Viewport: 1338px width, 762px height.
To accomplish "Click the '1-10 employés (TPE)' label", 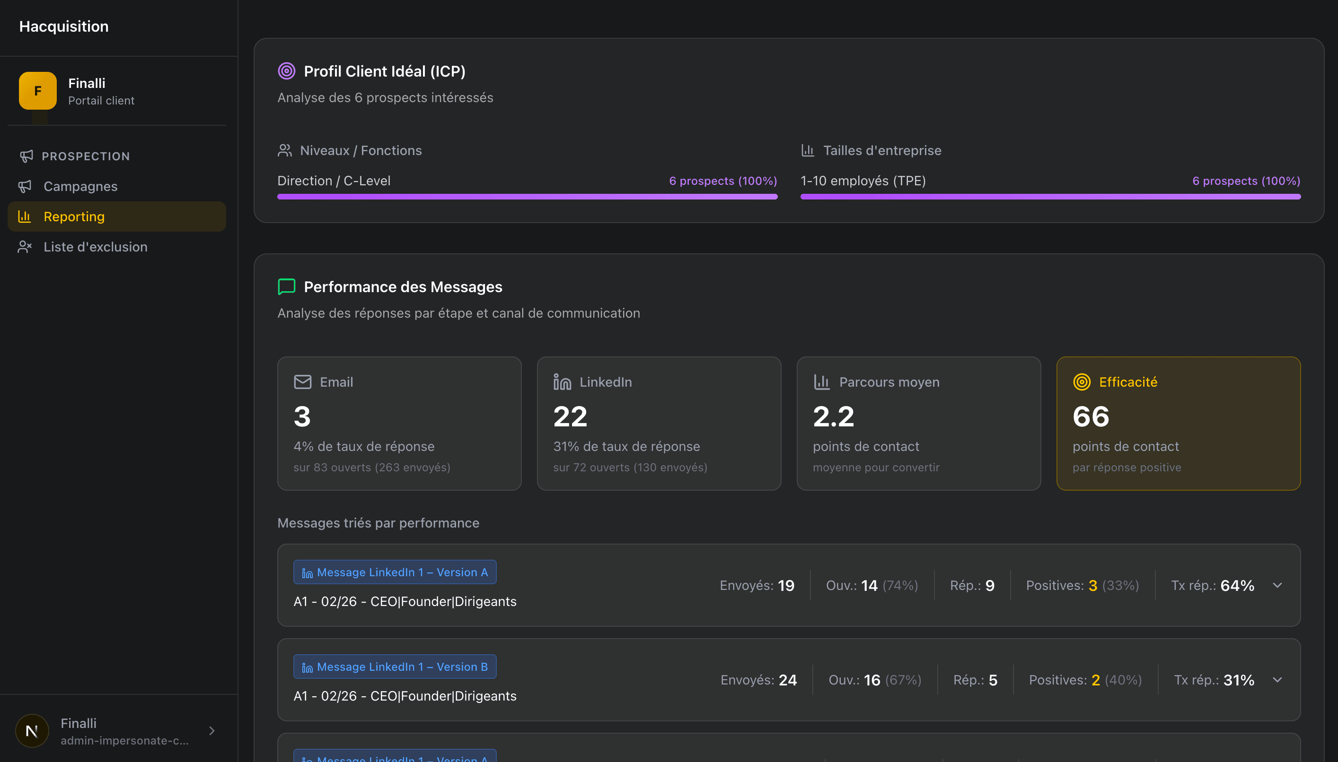I will pos(863,181).
